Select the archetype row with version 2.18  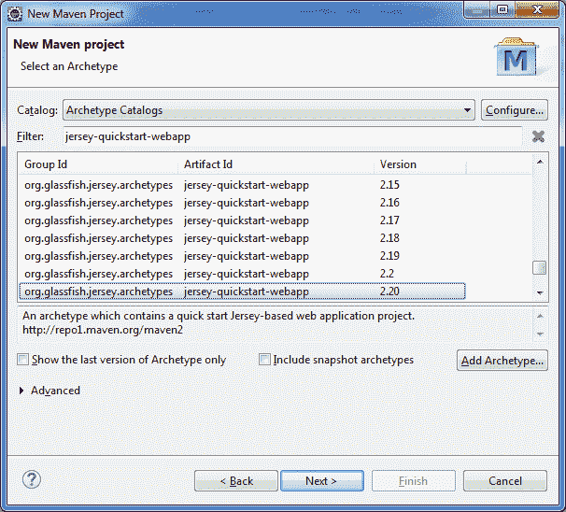[242, 238]
